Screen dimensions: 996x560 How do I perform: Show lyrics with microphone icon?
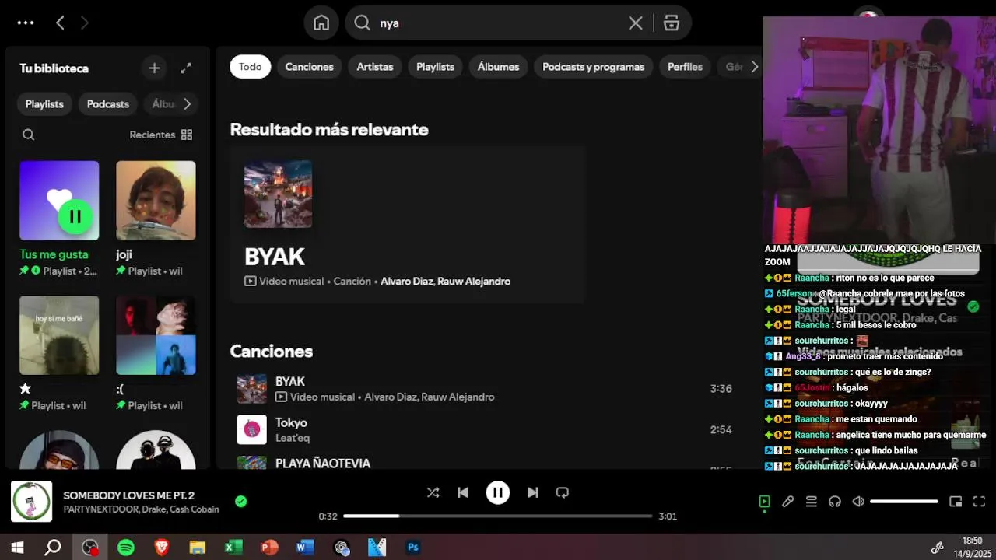[788, 502]
